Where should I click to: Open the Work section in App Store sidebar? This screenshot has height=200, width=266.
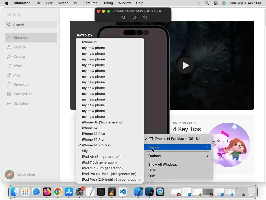click(31, 66)
